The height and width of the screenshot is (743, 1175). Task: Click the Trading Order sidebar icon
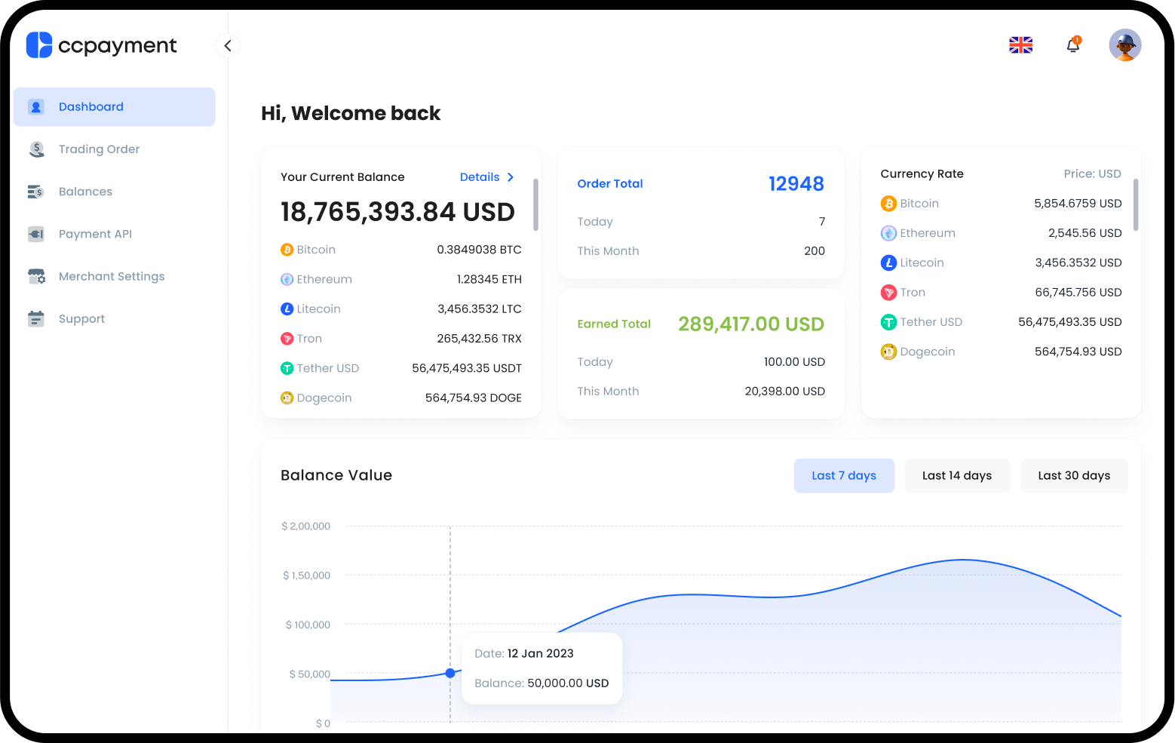coord(36,149)
